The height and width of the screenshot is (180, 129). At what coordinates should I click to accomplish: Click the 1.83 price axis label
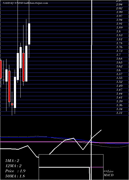(119, 35)
